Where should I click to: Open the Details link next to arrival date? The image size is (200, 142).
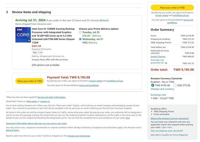(x=104, y=20)
